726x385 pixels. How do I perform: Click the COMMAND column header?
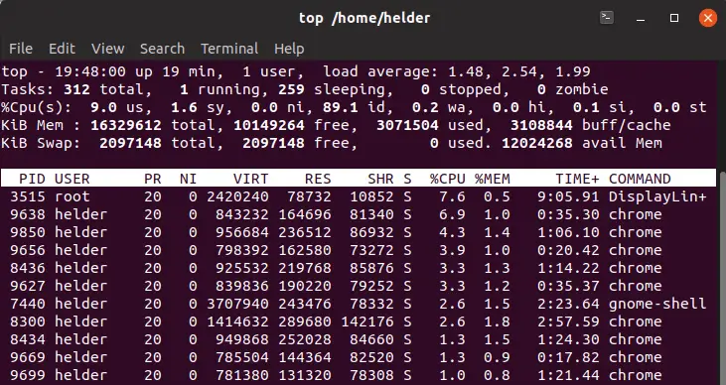point(640,179)
